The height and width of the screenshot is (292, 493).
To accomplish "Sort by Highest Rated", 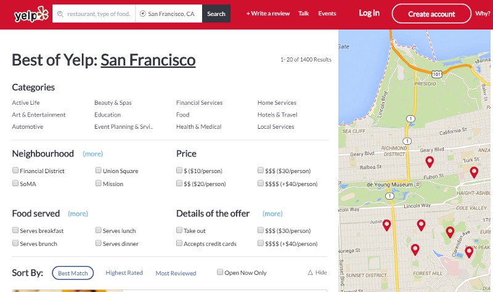I will click(124, 273).
